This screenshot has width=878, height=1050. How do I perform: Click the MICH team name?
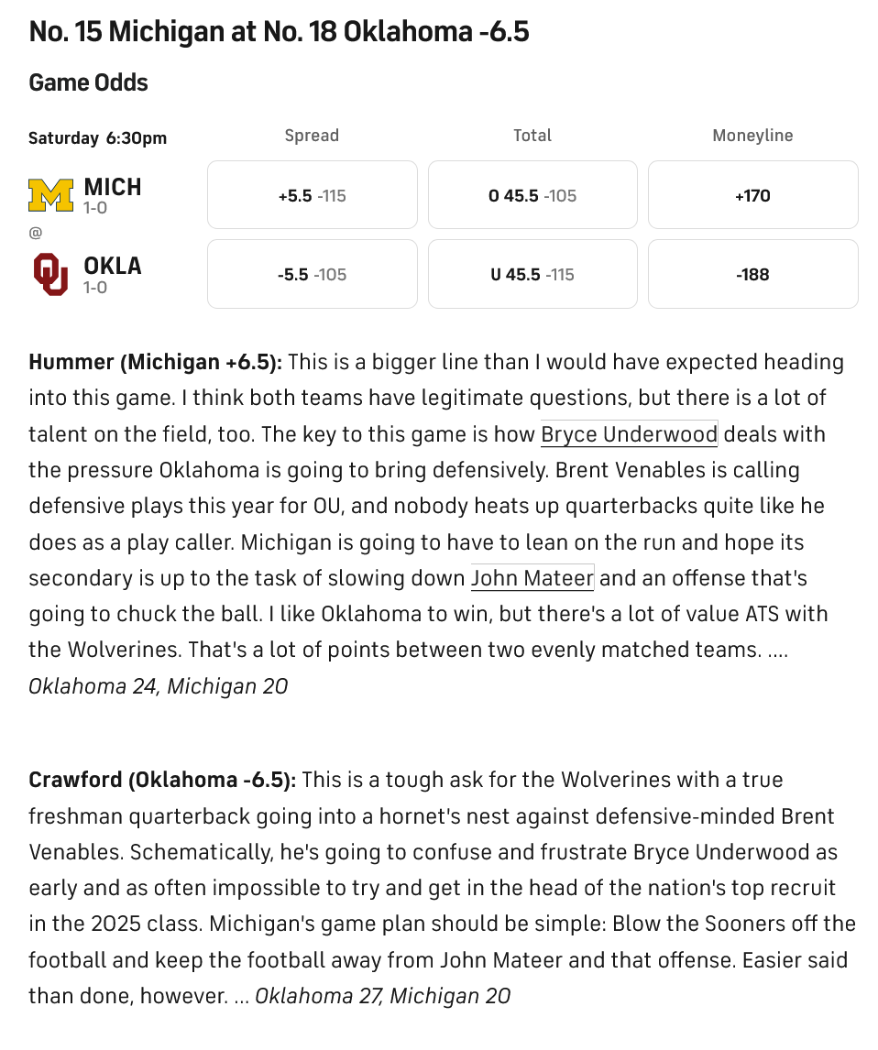coord(113,187)
